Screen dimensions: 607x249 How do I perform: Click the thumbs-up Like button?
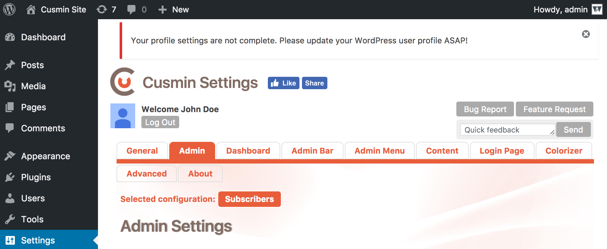284,83
